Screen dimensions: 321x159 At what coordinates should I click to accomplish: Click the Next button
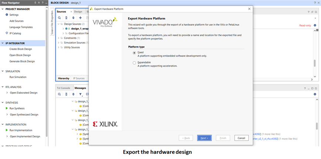click(204, 138)
